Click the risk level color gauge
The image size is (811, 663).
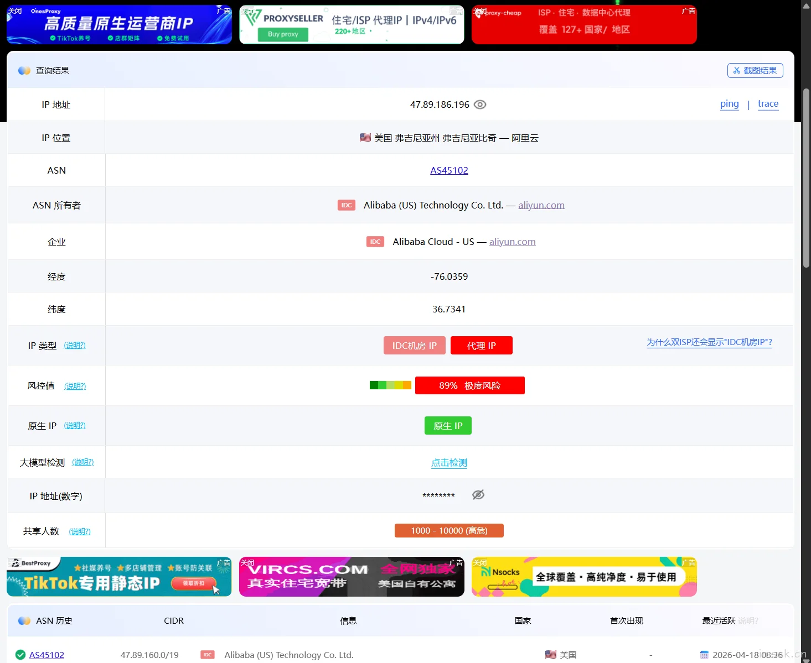[x=390, y=385]
